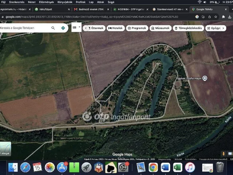
Task: Open Photos from the dock
Action: pos(50,167)
